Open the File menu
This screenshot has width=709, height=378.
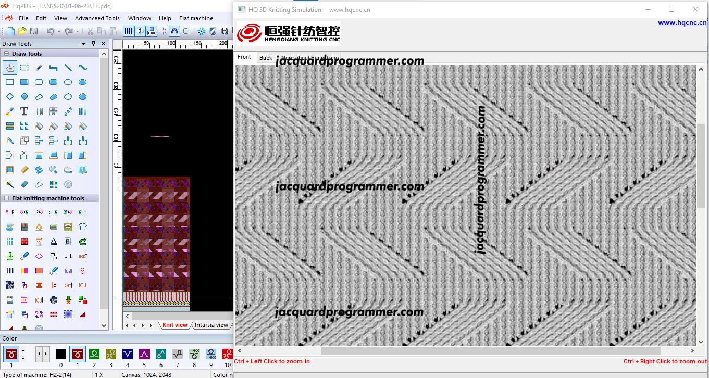coord(23,18)
